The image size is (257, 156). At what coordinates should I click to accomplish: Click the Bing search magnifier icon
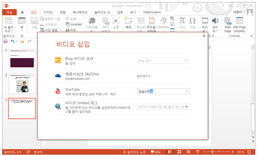186,61
